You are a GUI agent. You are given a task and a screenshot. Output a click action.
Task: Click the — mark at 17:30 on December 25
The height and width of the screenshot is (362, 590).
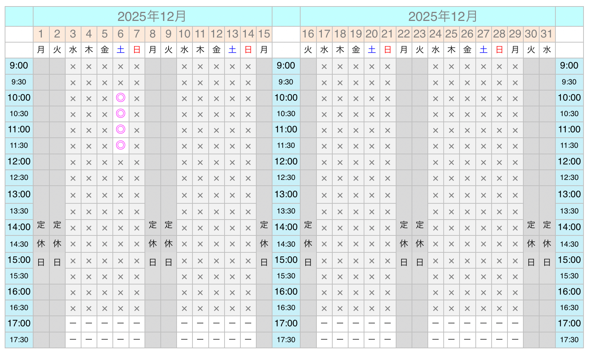(451, 340)
